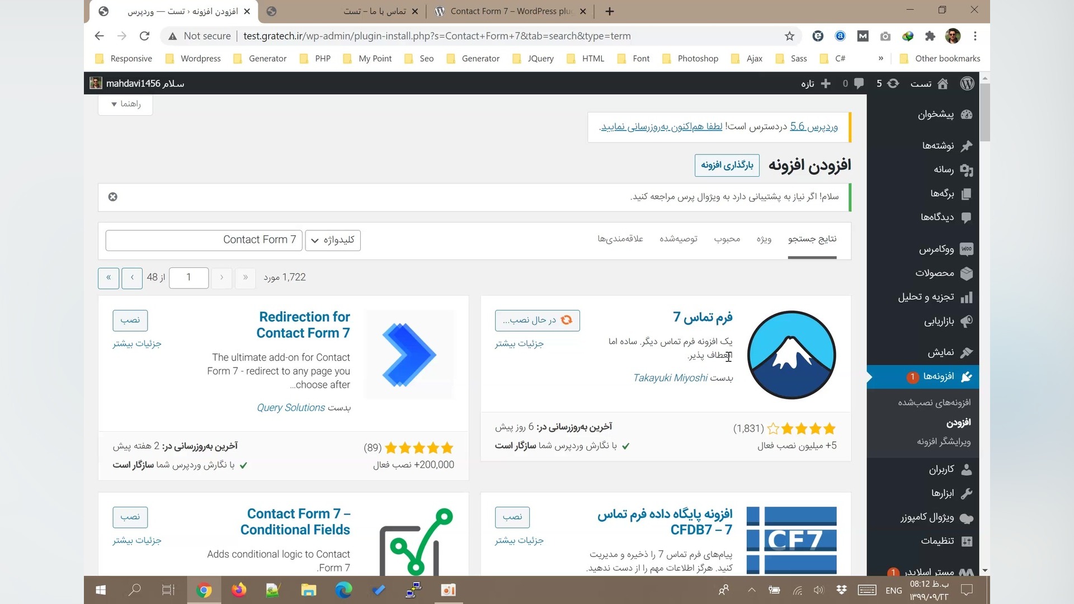Switch to 'تماس با ما – تست' browser tab
The image size is (1074, 604).
click(341, 11)
